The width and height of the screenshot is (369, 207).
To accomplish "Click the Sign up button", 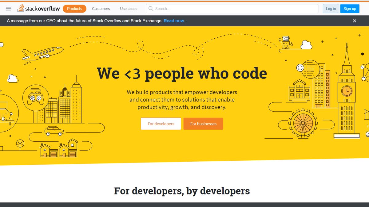I will tap(350, 9).
